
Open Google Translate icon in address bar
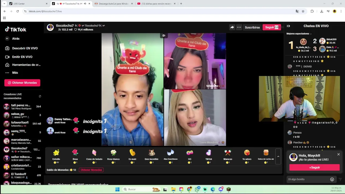[297, 11]
